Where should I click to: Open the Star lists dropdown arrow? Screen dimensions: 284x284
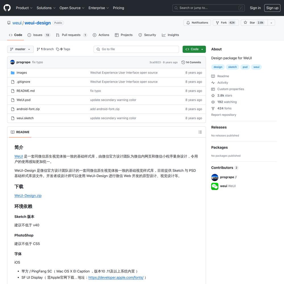click(x=271, y=23)
